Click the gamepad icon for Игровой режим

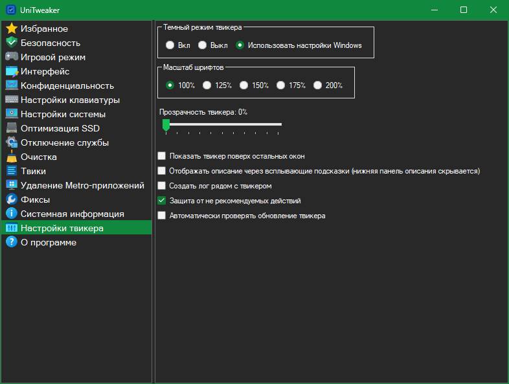(x=11, y=57)
